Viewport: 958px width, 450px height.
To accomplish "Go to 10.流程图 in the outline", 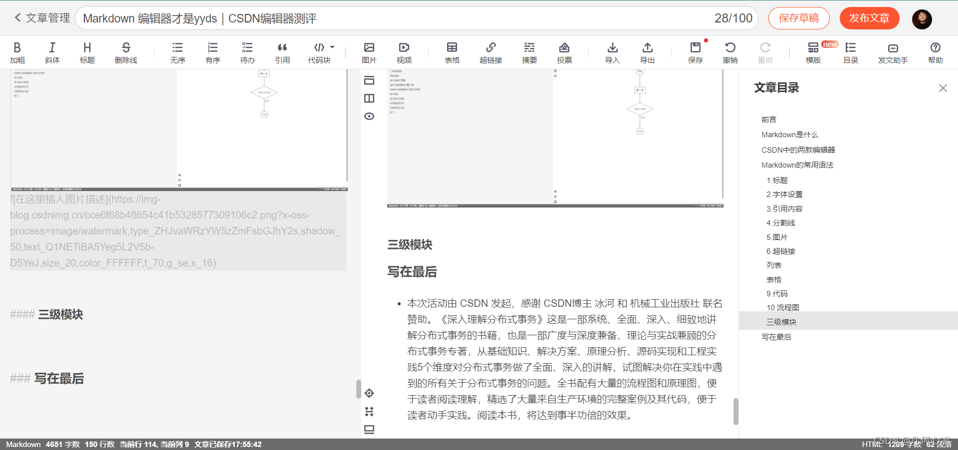I will 783,308.
